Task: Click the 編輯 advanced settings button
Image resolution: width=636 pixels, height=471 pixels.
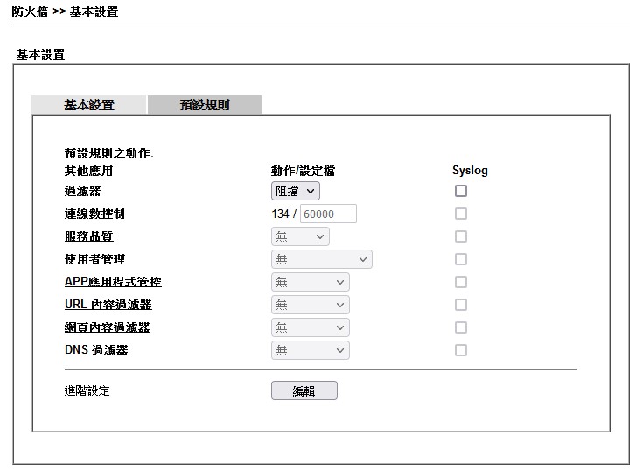Action: tap(304, 391)
